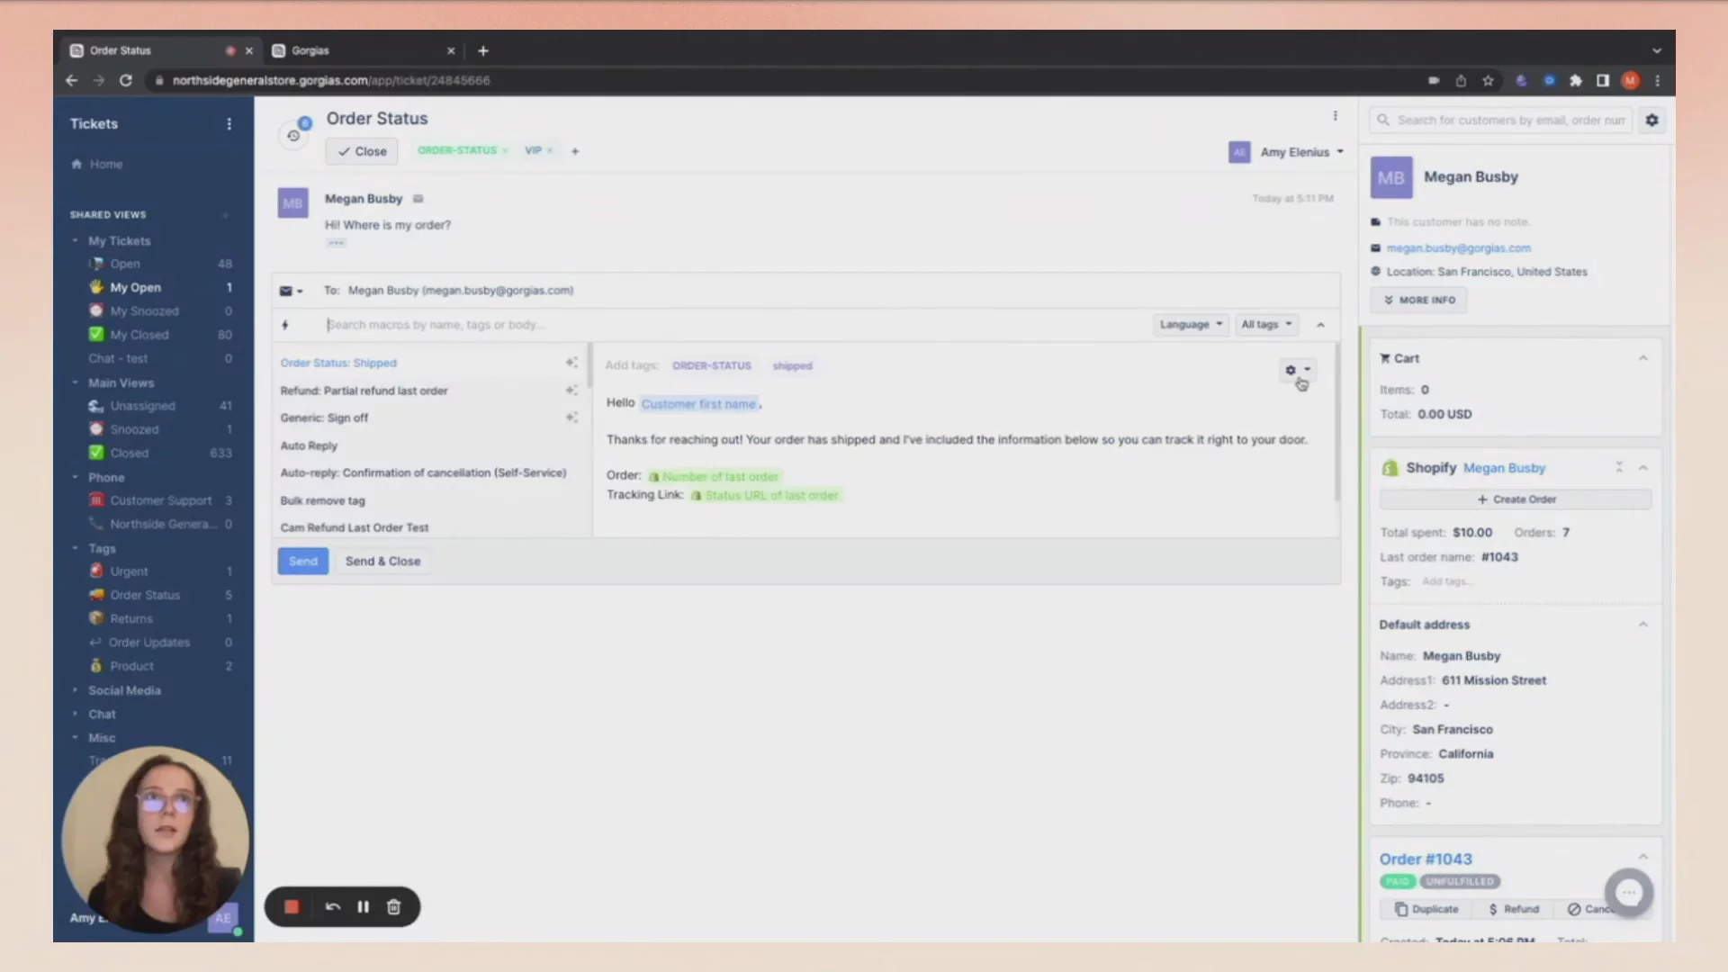Send the reply
Viewport: 1728px width, 972px height.
click(x=303, y=562)
